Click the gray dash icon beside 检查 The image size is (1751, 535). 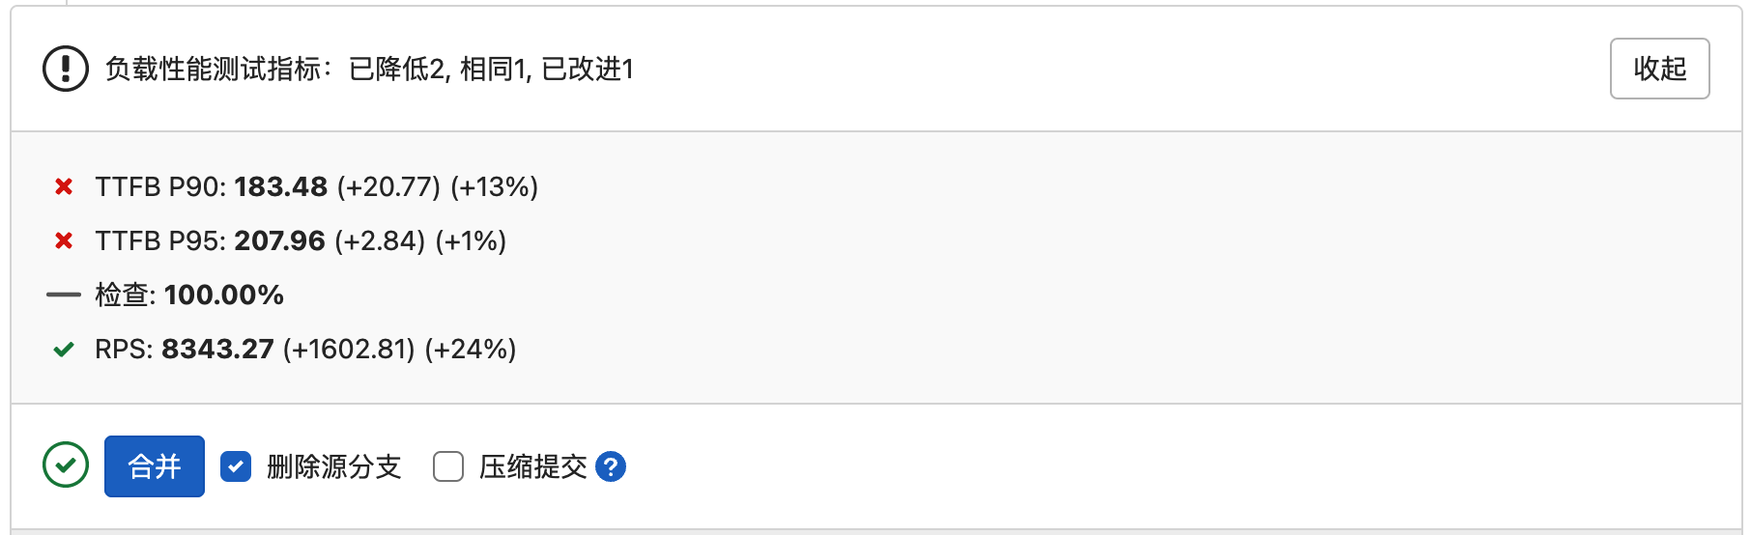click(64, 295)
